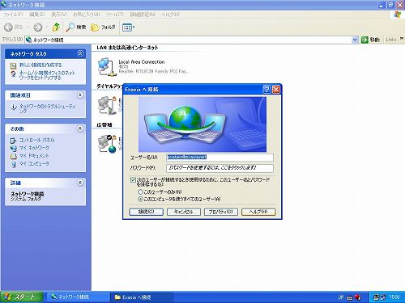Open My Computer (マイ コンピュータ) link
This screenshot has height=303, width=405.
coord(34,163)
